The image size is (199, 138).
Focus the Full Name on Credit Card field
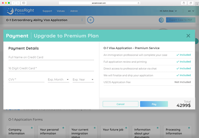[x=51, y=57]
